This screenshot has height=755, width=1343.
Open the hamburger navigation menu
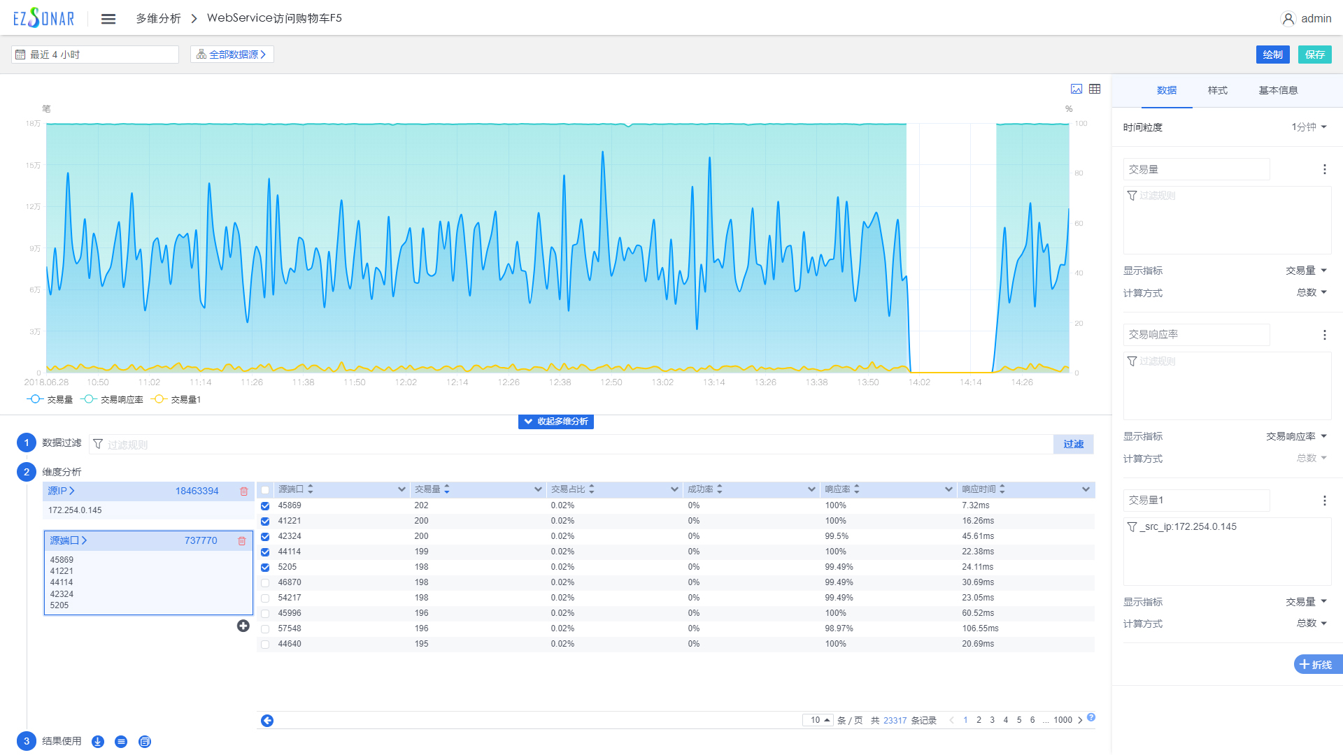point(108,19)
